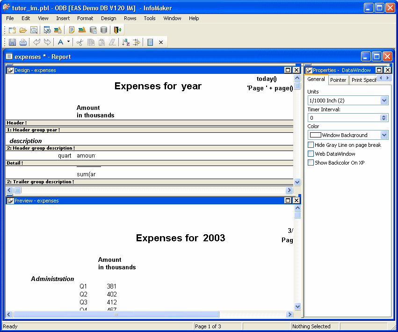This screenshot has height=332, width=398.
Task: Enable Hide Gray Line on page break
Action: (x=311, y=145)
